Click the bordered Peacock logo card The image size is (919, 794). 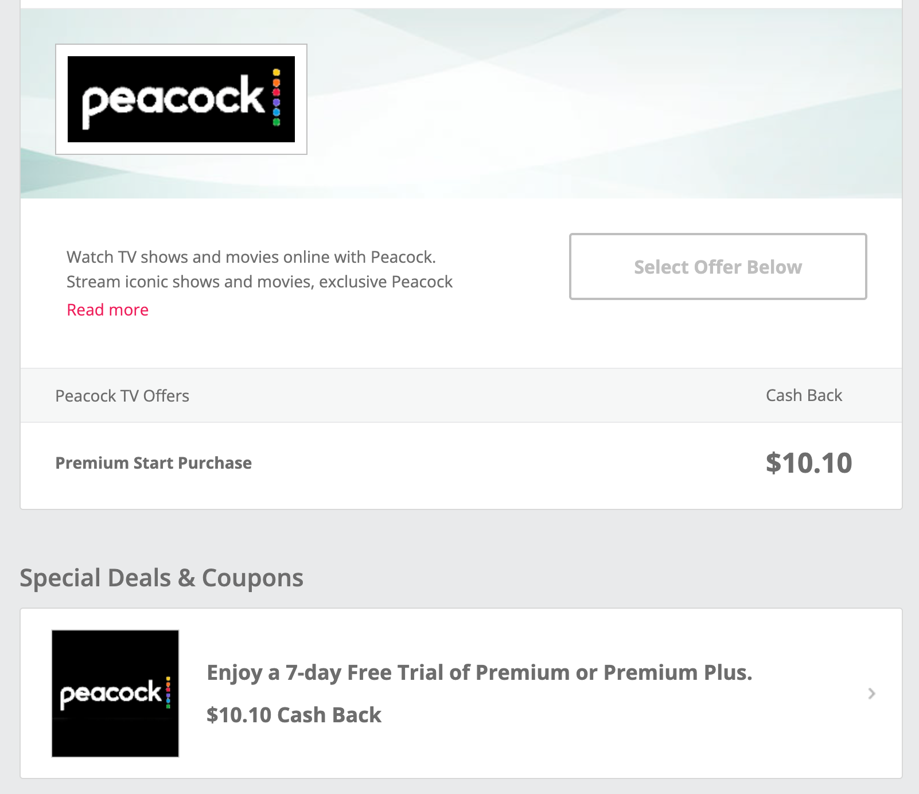[181, 99]
